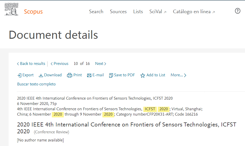Click the large conference title heading
Image resolution: width=245 pixels, height=146 pixels.
[x=127, y=128]
